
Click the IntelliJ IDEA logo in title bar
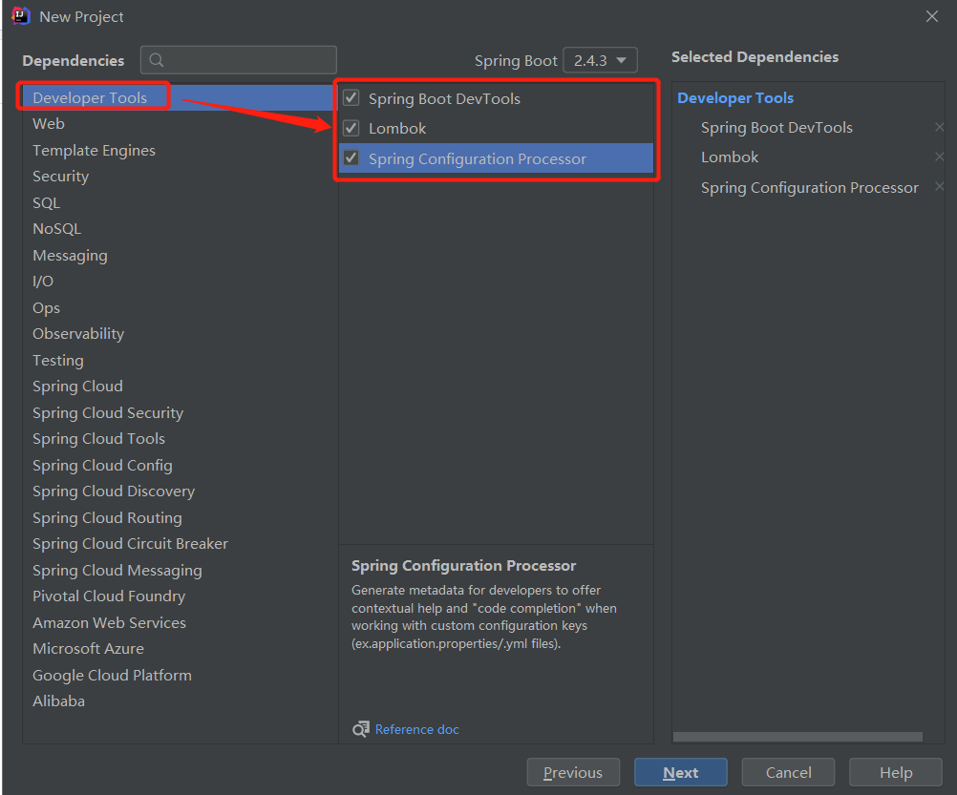pos(20,15)
